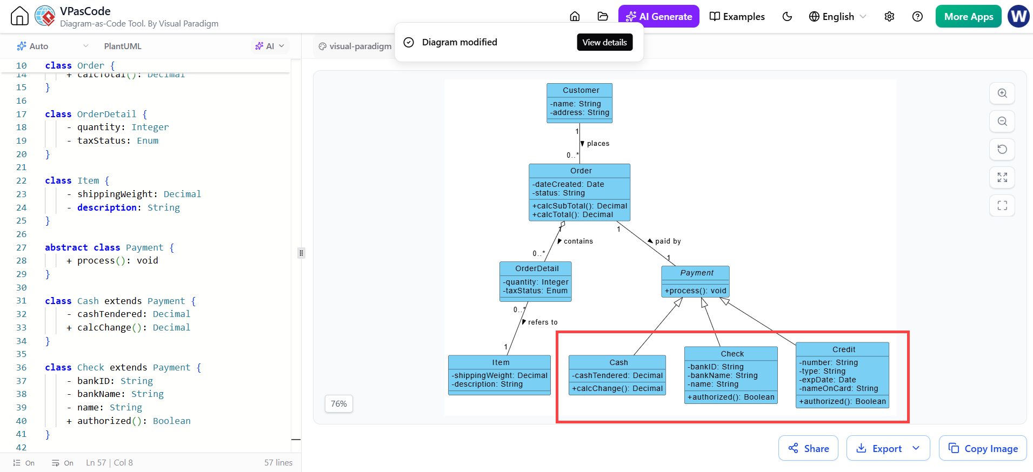Open the W user avatar
Image resolution: width=1033 pixels, height=472 pixels.
[1018, 16]
